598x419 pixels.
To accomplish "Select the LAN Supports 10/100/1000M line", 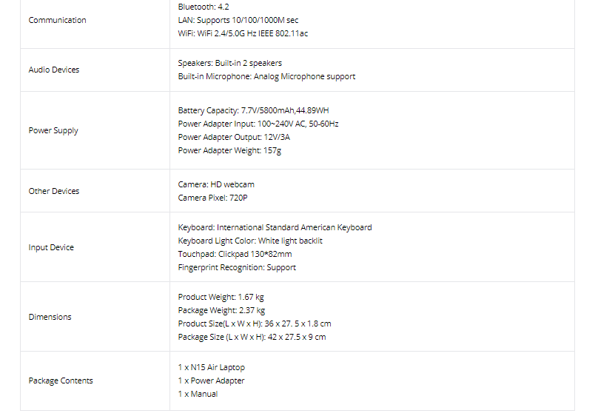I will 238,20.
